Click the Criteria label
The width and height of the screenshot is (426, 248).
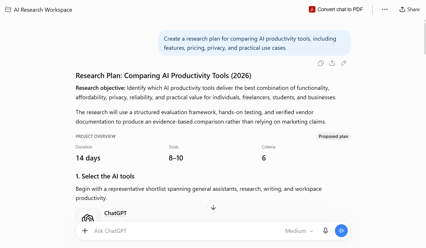[x=269, y=147]
